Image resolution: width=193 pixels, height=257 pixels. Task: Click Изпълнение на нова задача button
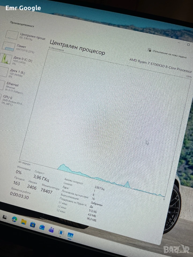pos(167,53)
